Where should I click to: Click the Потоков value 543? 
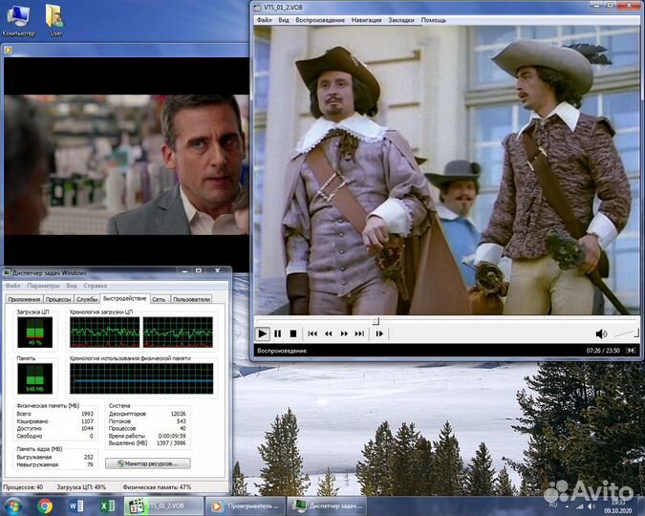point(181,421)
